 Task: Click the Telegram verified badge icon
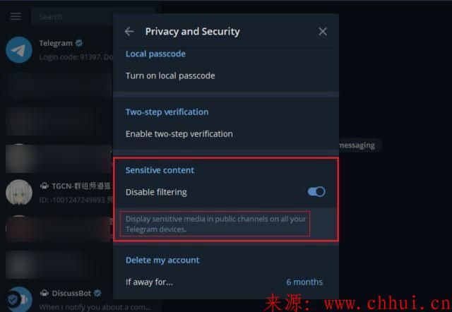coord(78,43)
